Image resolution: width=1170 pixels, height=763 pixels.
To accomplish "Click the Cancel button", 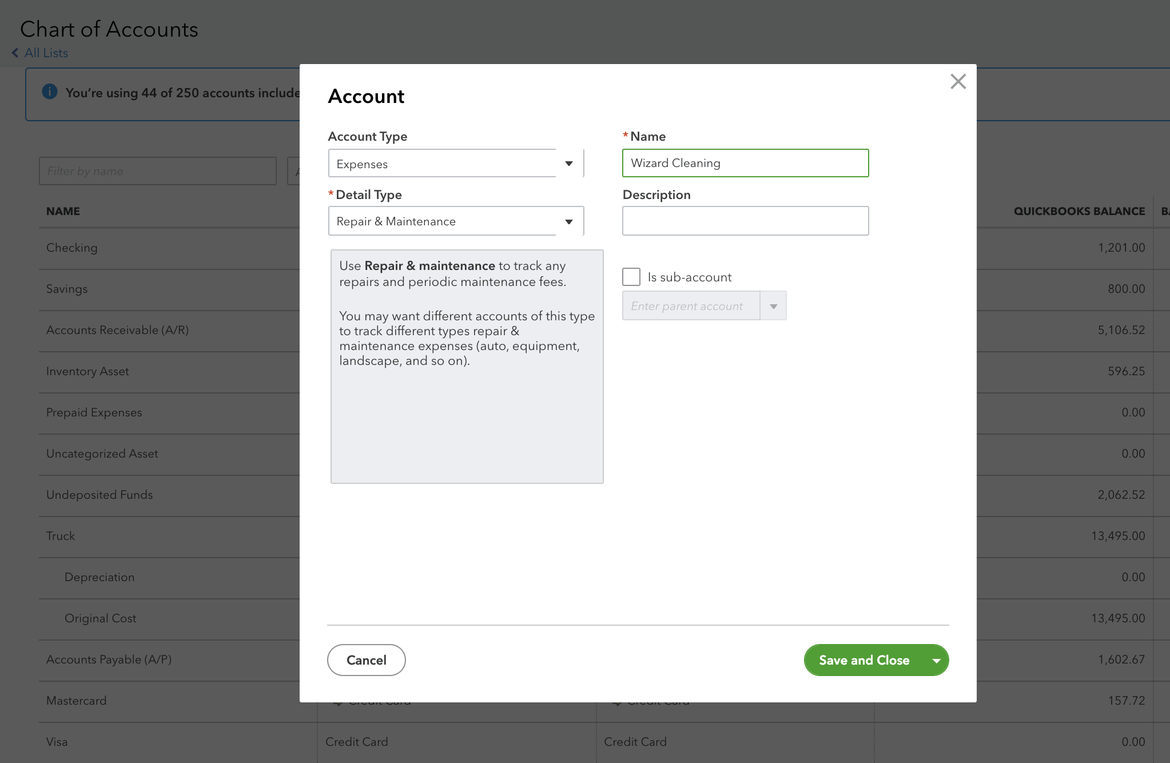I will point(366,660).
